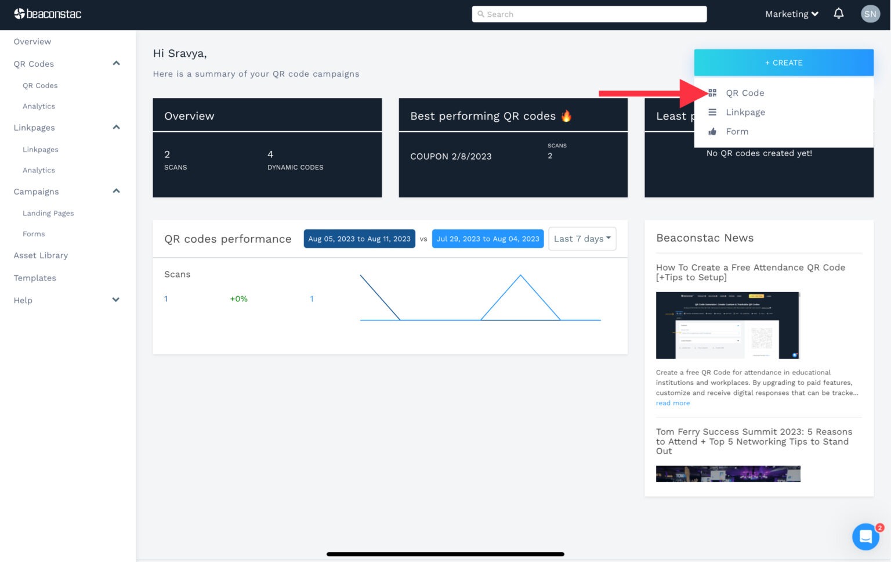Click the notification bell icon
Screen dimensions: 891x562
click(838, 13)
